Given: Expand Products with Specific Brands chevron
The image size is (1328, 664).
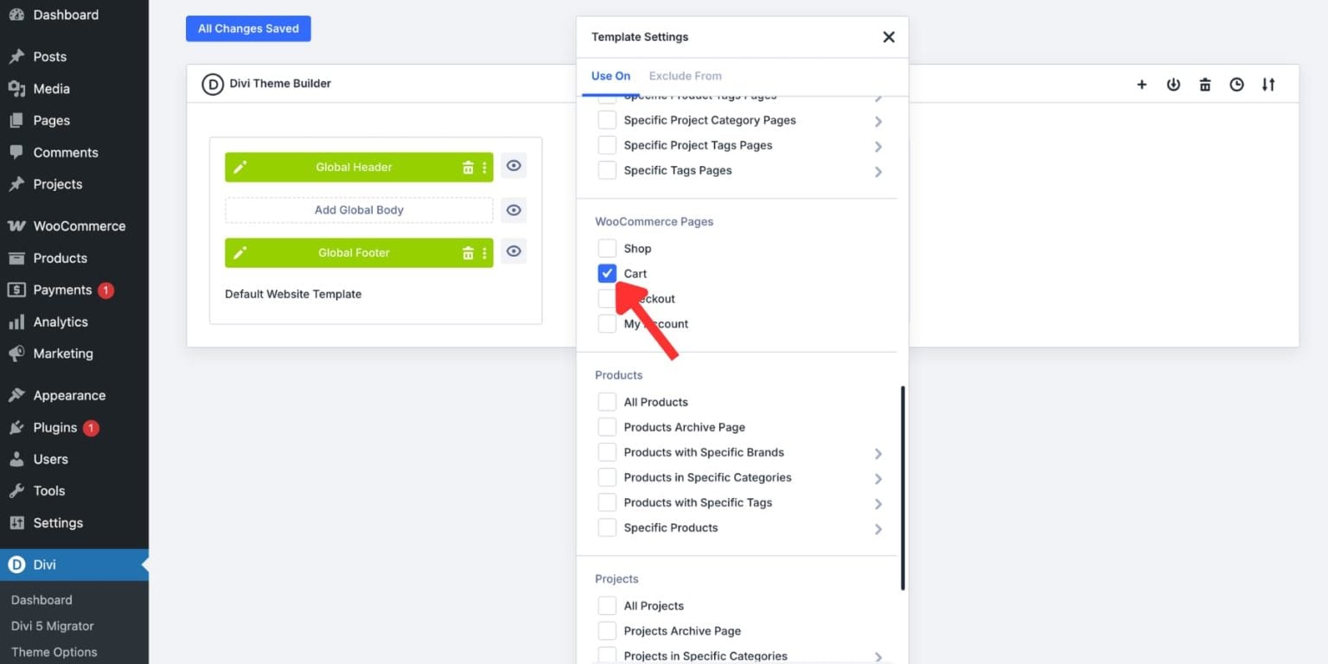Looking at the screenshot, I should coord(878,453).
